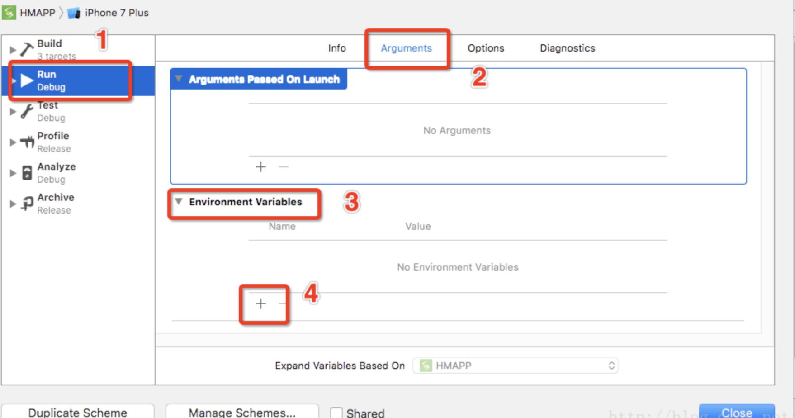Screen dimensions: 795x418
Task: Click the Build hammer icon
Action: click(27, 50)
